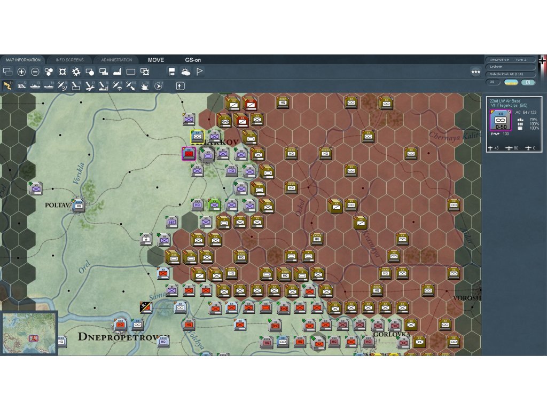
Task: Click the minimap in the corner
Action: pos(29,333)
